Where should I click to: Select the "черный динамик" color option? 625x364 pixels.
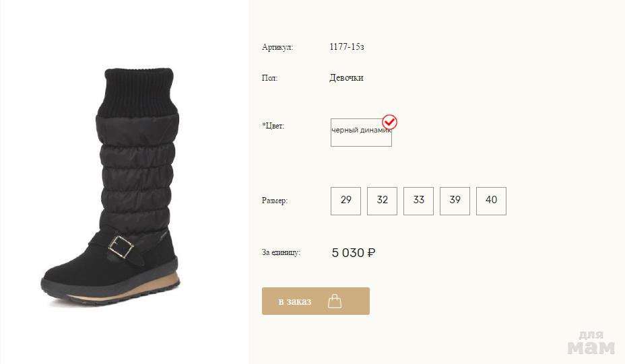click(x=361, y=133)
